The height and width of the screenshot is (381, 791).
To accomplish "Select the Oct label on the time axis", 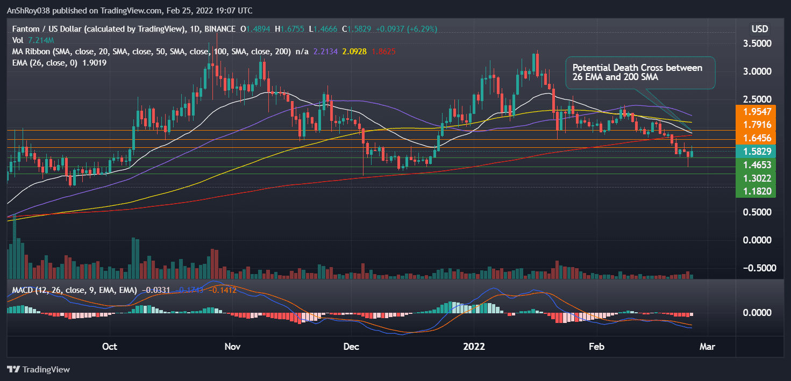I will point(109,347).
